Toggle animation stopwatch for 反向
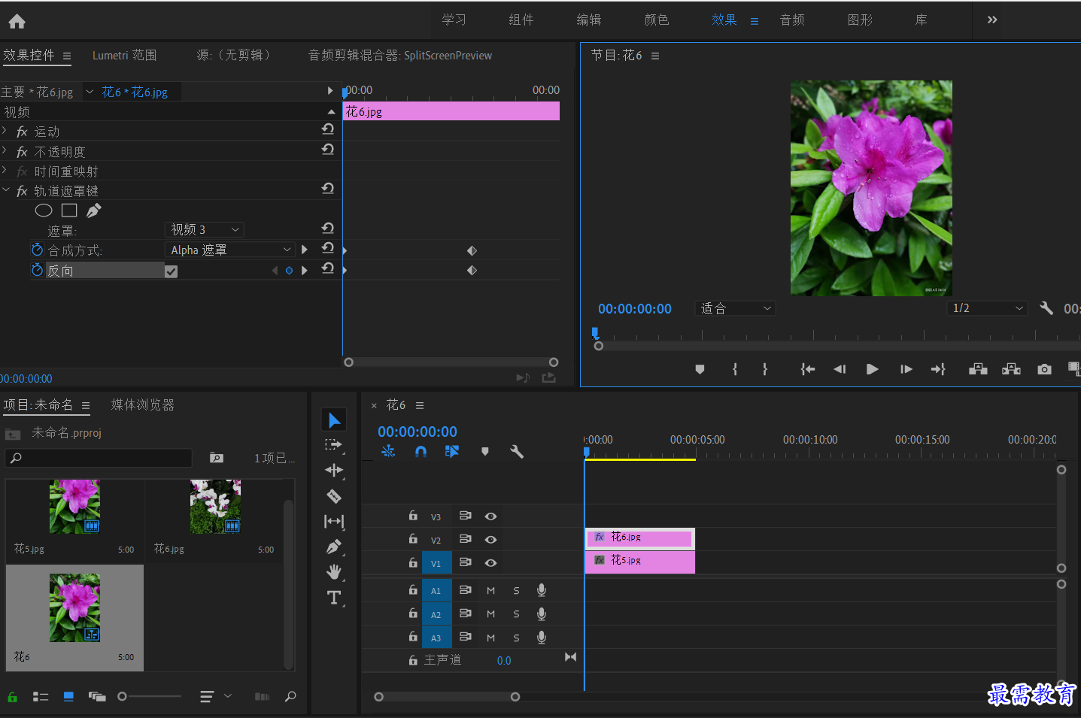 [x=37, y=269]
